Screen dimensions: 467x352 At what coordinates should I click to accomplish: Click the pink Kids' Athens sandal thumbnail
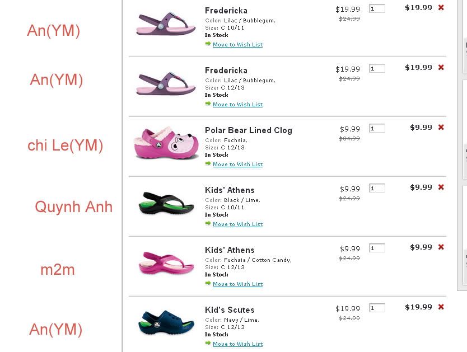point(166,263)
